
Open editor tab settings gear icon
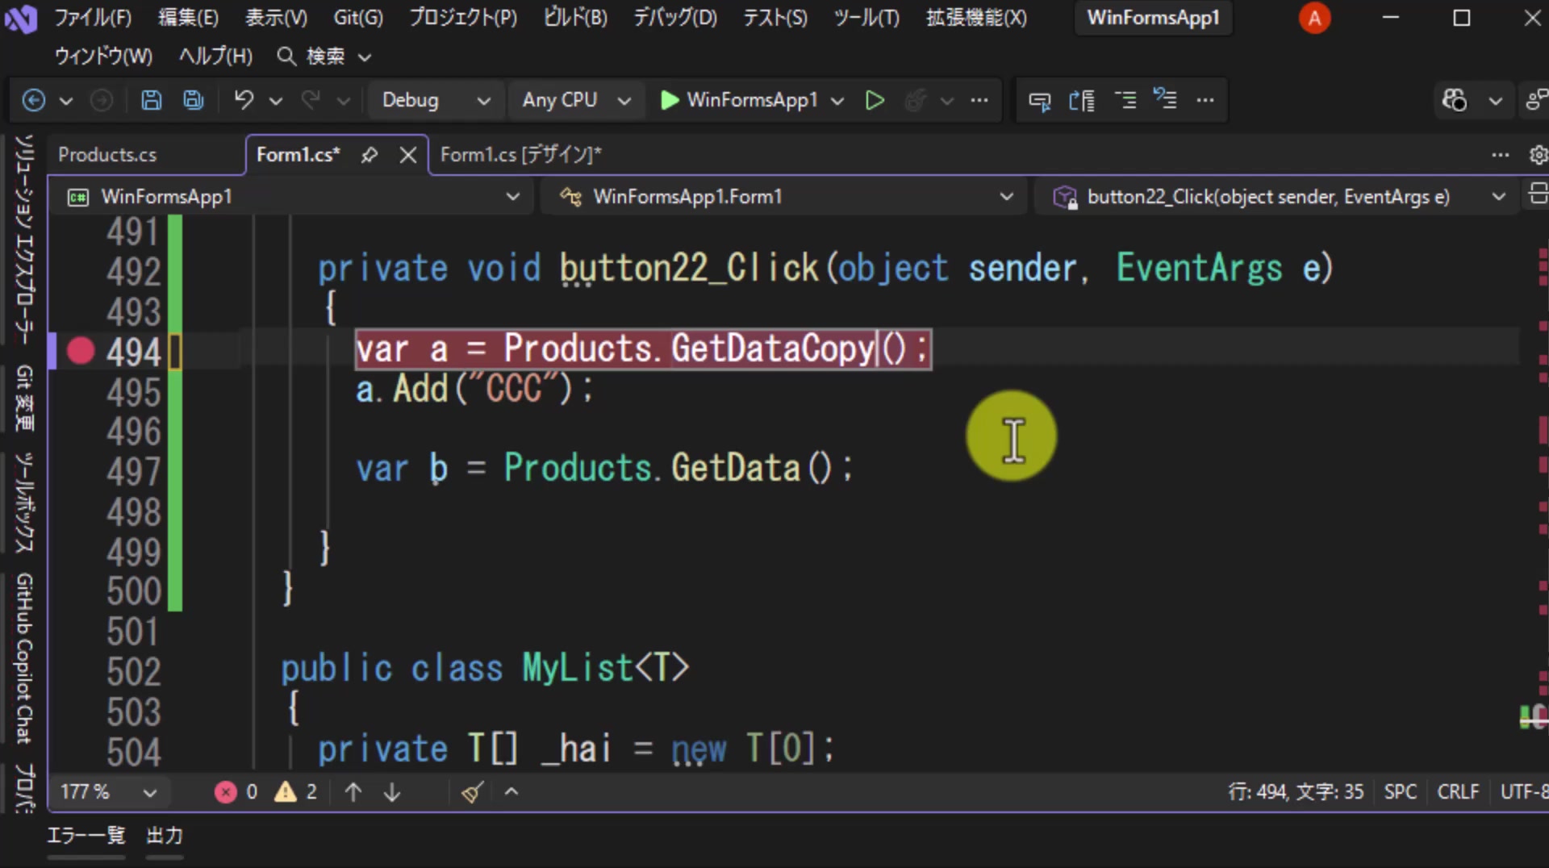tap(1538, 155)
